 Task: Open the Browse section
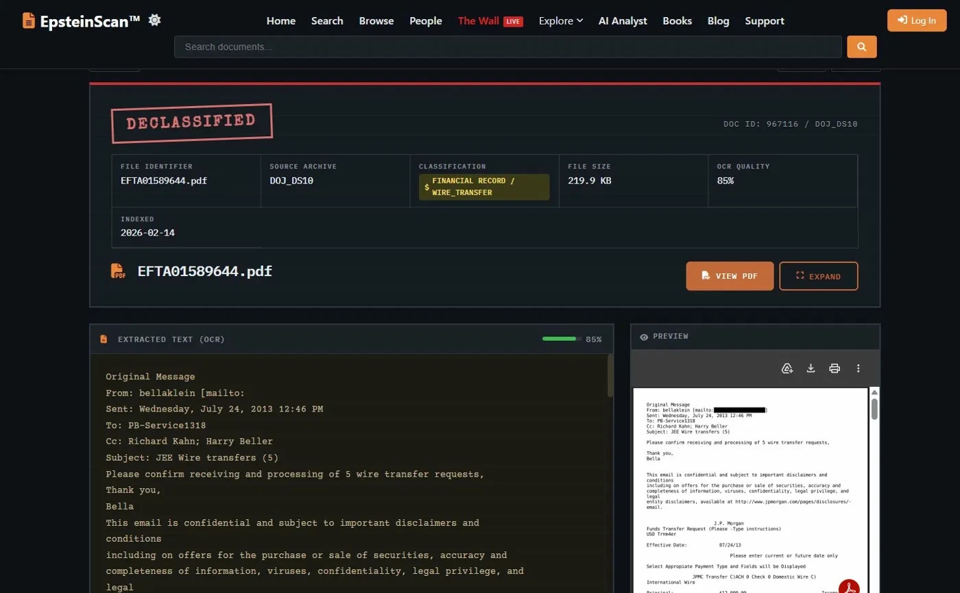[x=376, y=21]
